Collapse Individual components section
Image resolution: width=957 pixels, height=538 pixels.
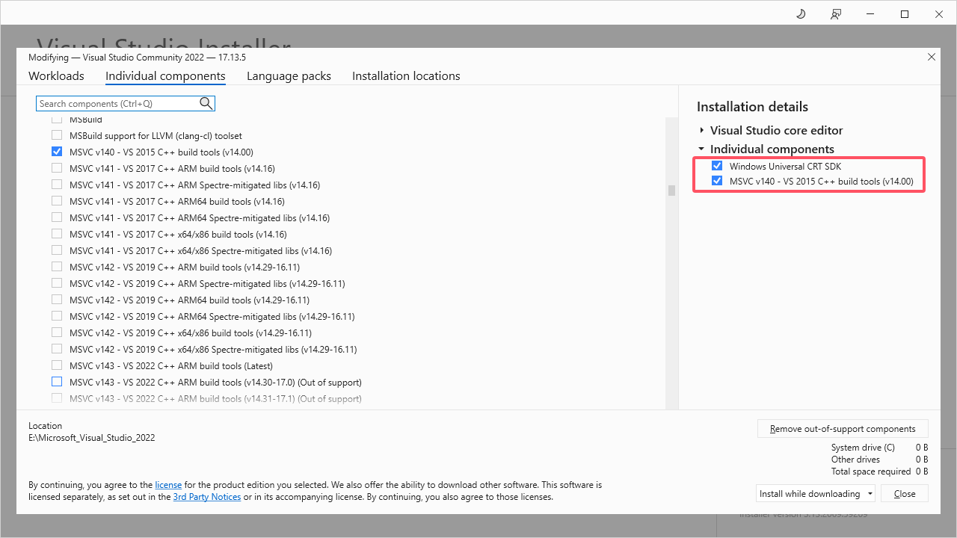(x=702, y=149)
